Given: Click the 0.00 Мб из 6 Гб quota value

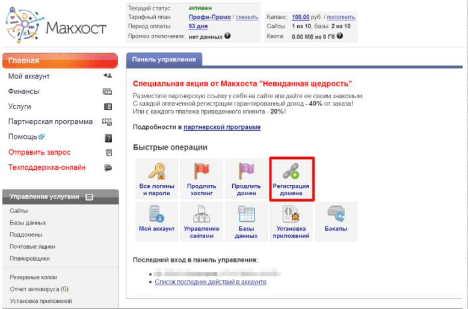Looking at the screenshot, I should [x=313, y=37].
